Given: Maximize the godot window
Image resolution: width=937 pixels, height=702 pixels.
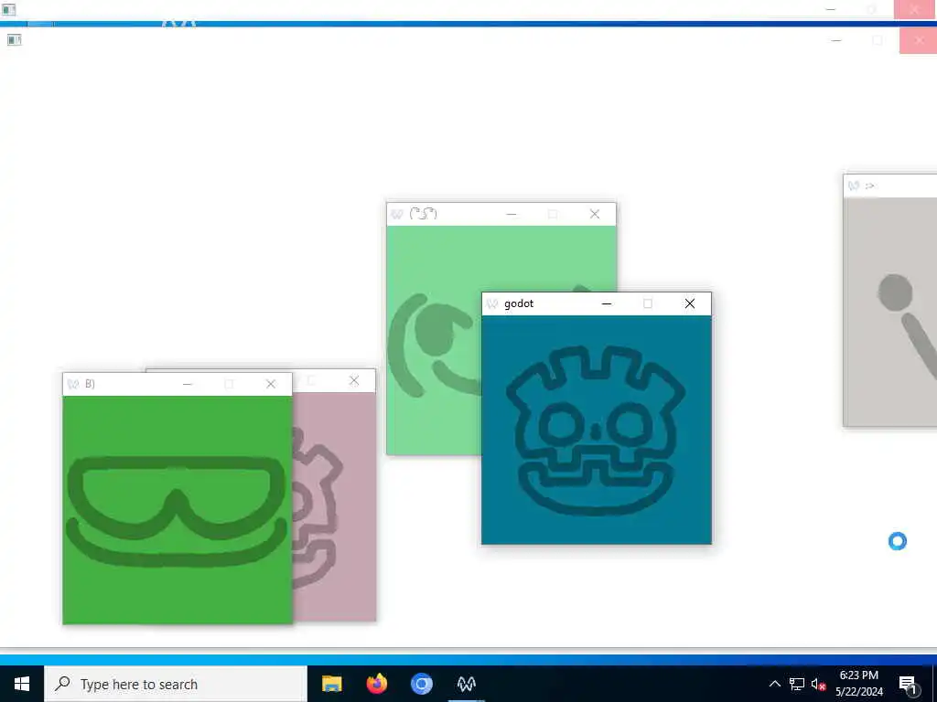Looking at the screenshot, I should pos(648,303).
